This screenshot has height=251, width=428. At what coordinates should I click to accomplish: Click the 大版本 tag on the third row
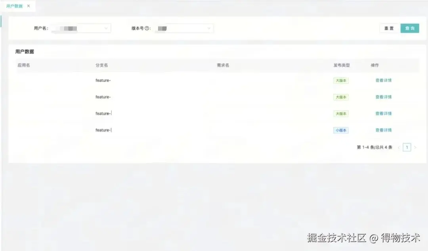[x=341, y=113]
